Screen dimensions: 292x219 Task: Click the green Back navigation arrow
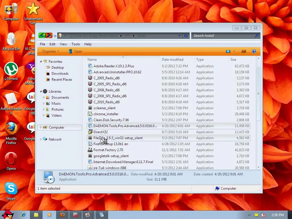(x=42, y=35)
